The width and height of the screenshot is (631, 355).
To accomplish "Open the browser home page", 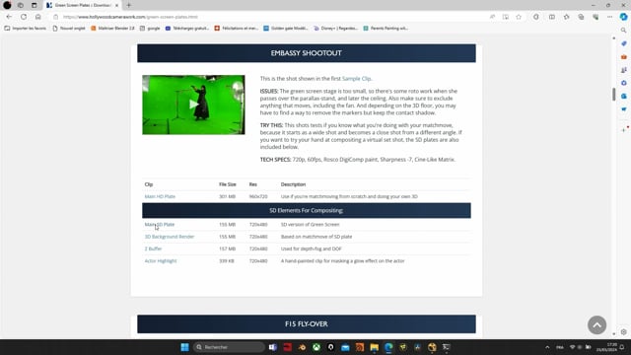I will pos(38,17).
